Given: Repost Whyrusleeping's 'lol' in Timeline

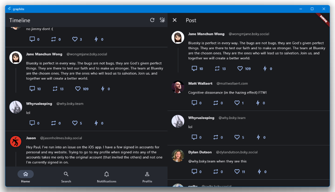Looking at the screenshot, I should point(53,123).
